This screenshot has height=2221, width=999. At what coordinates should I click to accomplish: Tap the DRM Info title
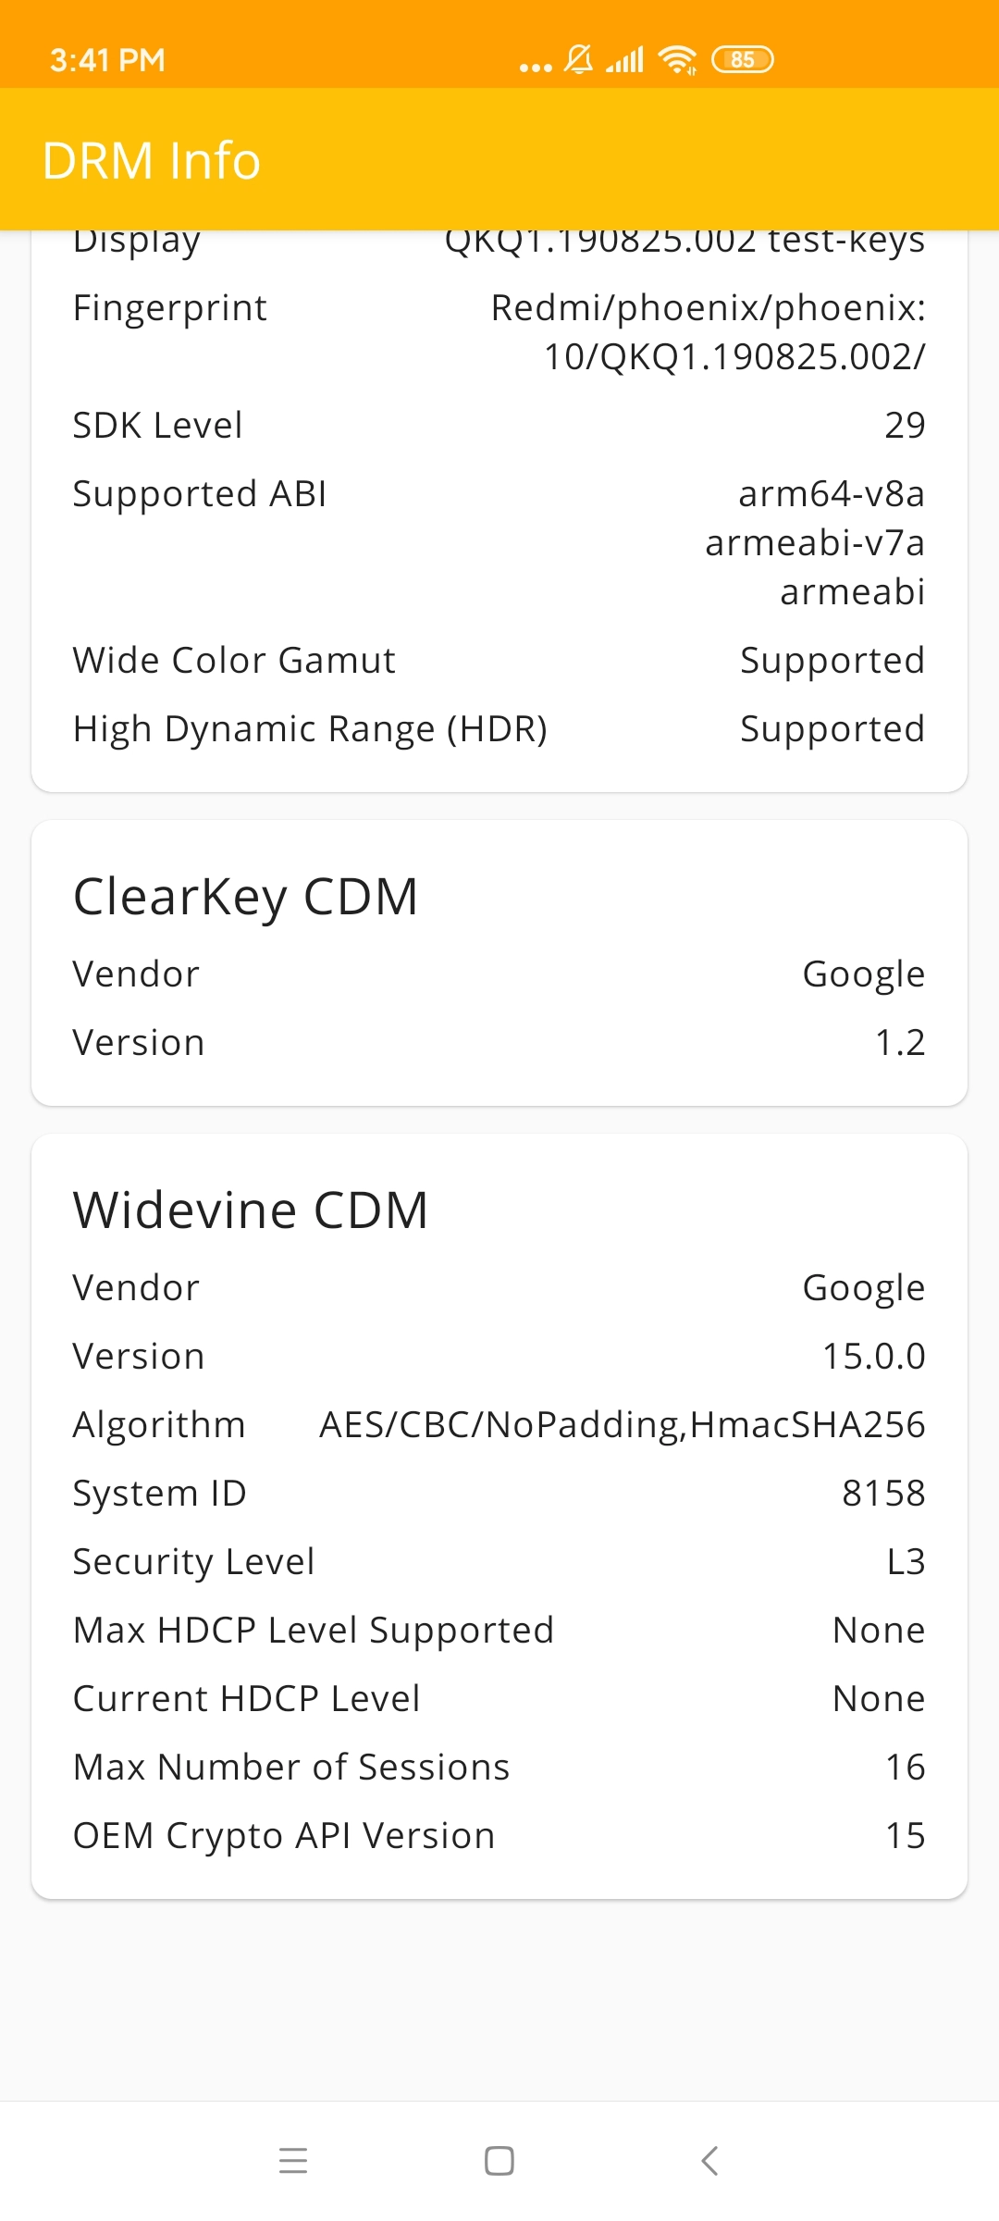point(152,160)
